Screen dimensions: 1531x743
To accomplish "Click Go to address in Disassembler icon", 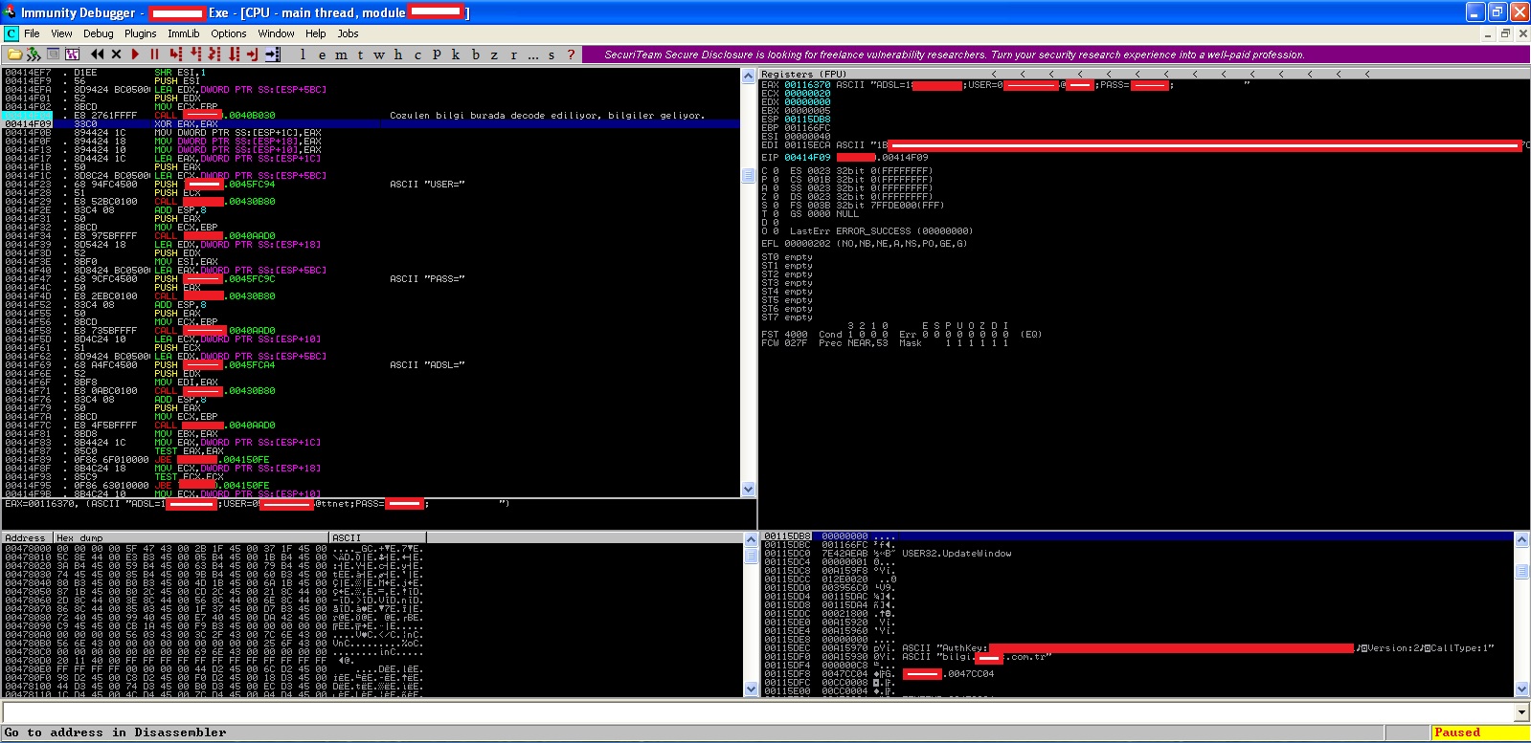I will (273, 55).
